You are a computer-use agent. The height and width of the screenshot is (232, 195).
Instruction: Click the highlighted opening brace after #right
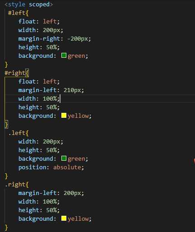click(27, 73)
